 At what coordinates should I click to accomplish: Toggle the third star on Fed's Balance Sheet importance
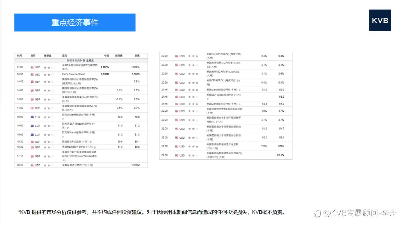53,74
